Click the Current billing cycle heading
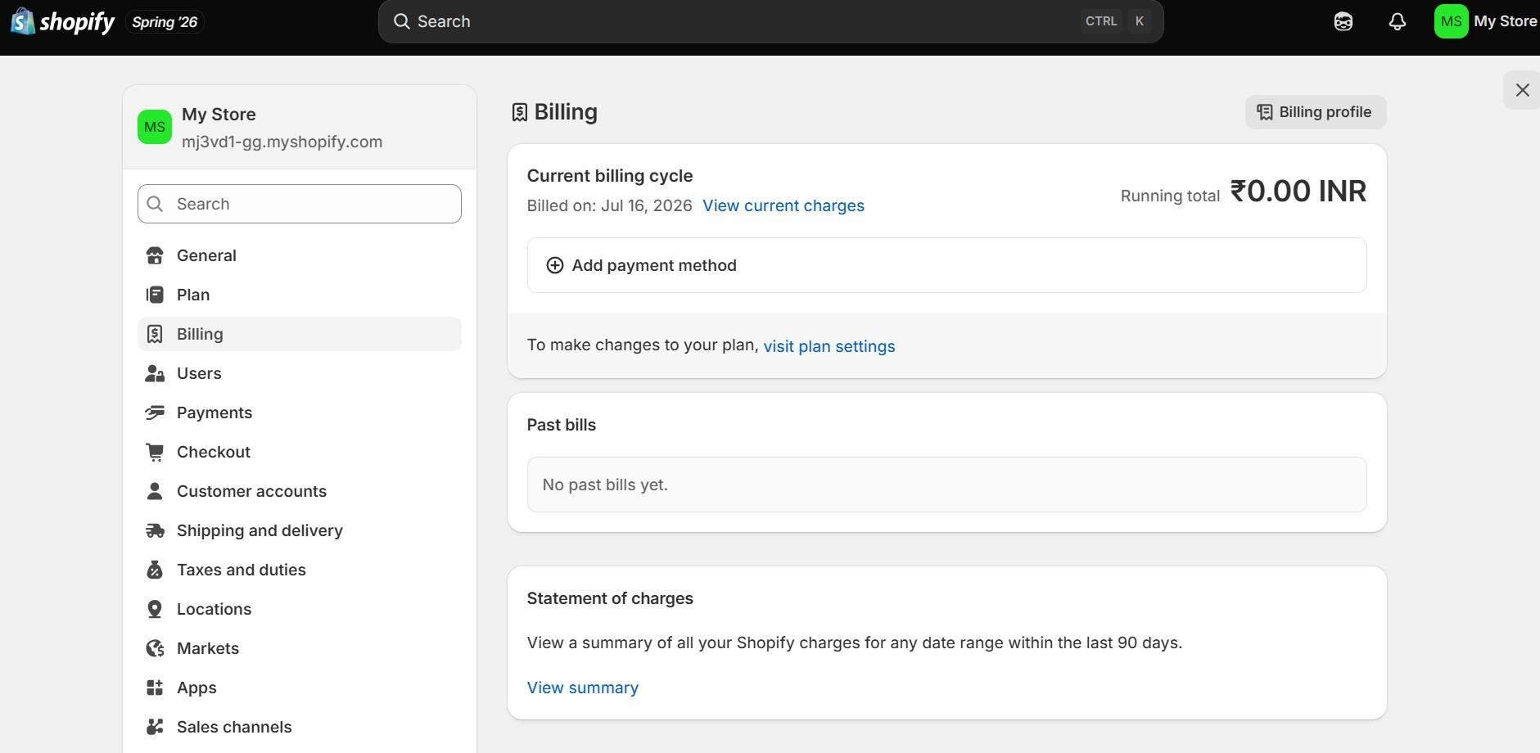The width and height of the screenshot is (1540, 753). click(x=610, y=176)
